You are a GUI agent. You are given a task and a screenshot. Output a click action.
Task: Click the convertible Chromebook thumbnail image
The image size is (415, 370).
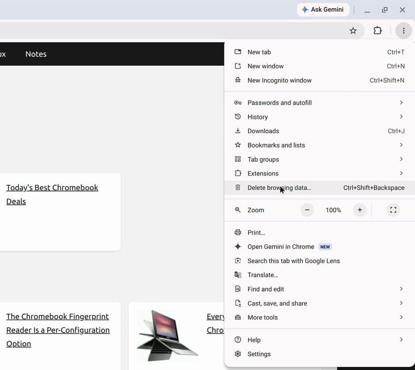[167, 335]
